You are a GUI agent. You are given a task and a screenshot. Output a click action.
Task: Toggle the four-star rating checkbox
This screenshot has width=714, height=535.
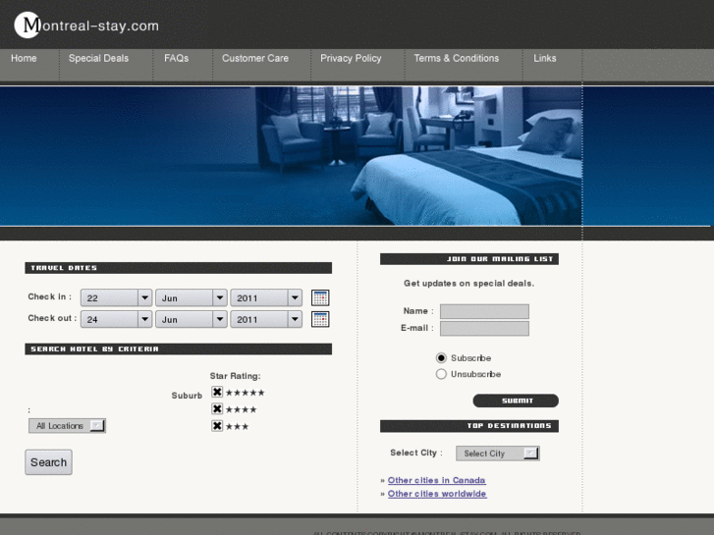coord(217,409)
